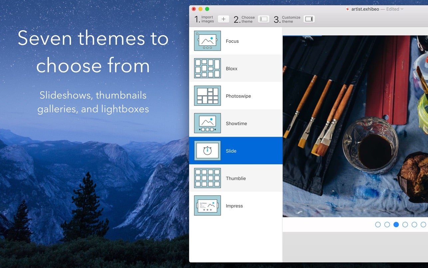
Task: Jump to the fourth slide indicator dot
Action: 405,225
